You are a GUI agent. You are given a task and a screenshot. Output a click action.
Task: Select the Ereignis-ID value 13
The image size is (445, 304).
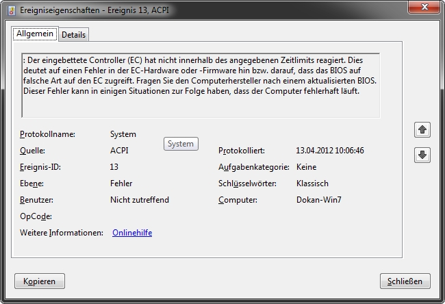[x=114, y=167]
